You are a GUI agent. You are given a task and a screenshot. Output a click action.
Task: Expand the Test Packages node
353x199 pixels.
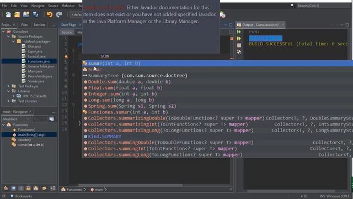click(x=8, y=86)
